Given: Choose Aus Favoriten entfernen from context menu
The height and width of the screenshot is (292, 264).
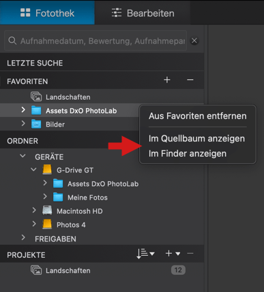Looking at the screenshot, I should pos(198,116).
